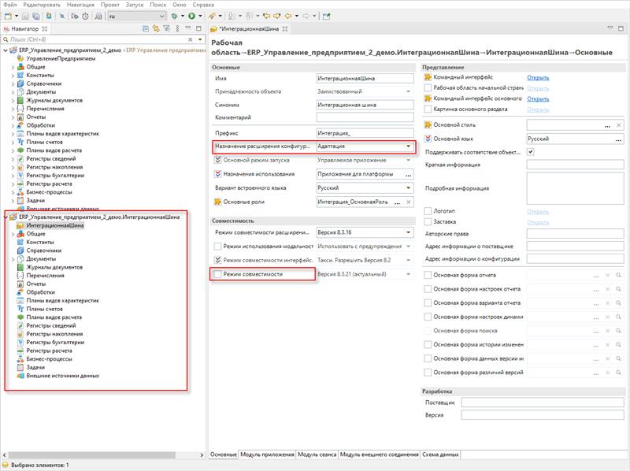
Task: Open the Проект menu
Action: point(111,5)
